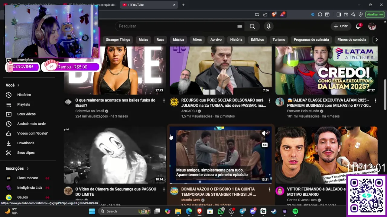Select the Ao vivo category chip

[x=216, y=39]
